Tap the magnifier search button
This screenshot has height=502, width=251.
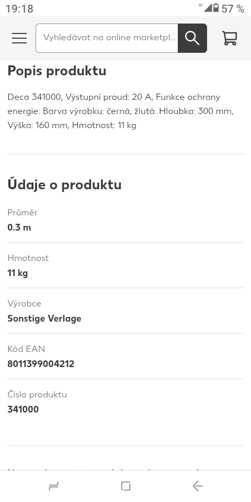click(x=192, y=38)
